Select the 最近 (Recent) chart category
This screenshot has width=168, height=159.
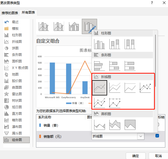pyautogui.click(x=16, y=22)
